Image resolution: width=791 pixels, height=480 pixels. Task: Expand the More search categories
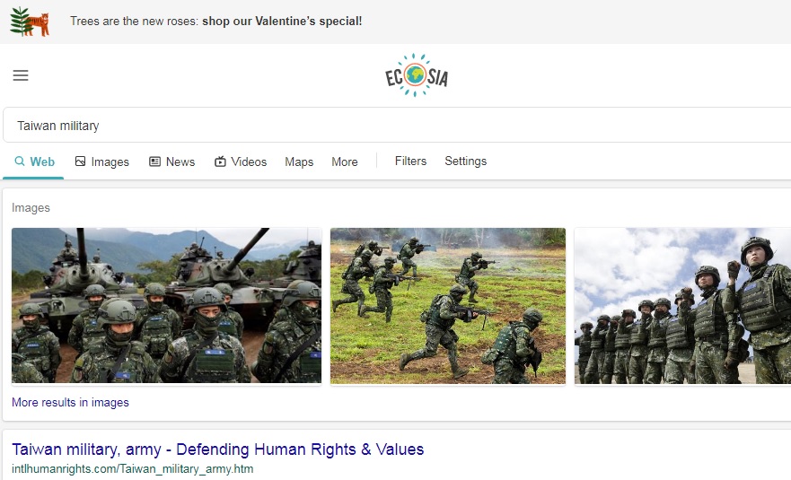pos(345,161)
